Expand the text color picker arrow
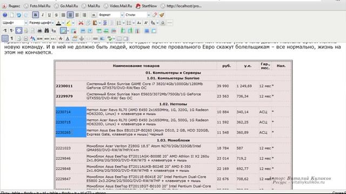 pyautogui.click(x=63, y=23)
